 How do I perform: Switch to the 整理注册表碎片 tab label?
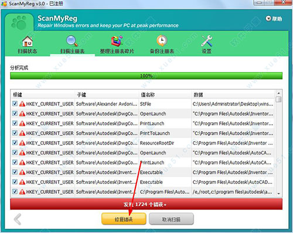tap(117, 52)
